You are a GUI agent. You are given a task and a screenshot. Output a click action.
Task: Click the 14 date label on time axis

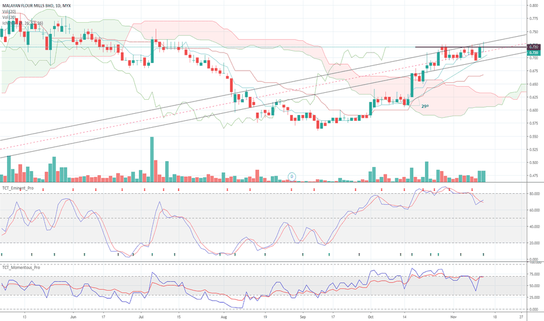(404, 317)
